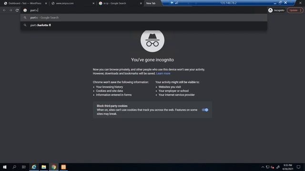Open the Windows notification center
The width and height of the screenshot is (305, 171).
point(298,167)
